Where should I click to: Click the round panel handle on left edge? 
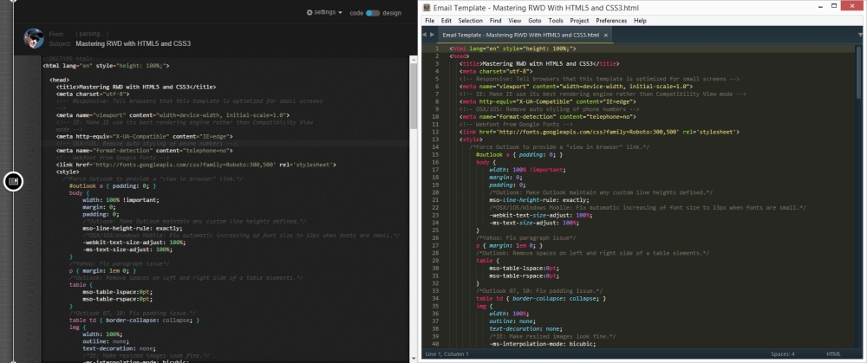13,180
